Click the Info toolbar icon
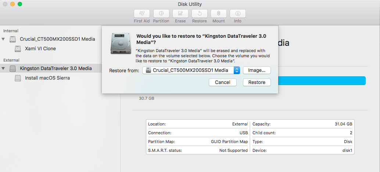Screen dimensions: 380x172 tap(238, 13)
